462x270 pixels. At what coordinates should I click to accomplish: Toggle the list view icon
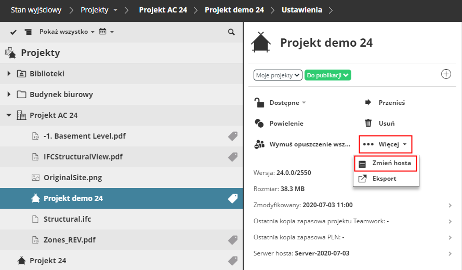pos(29,32)
